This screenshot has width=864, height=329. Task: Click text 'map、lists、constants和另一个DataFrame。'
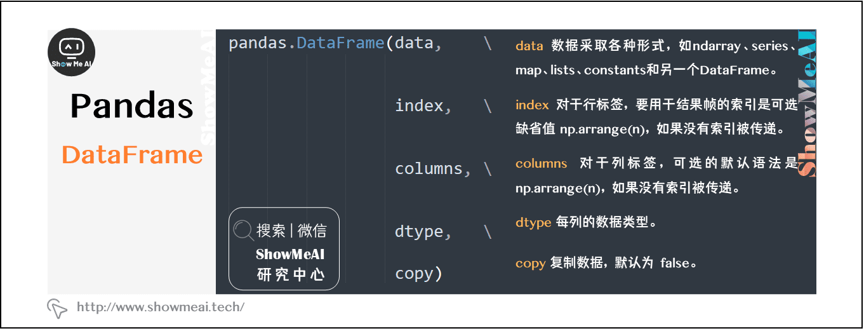647,70
